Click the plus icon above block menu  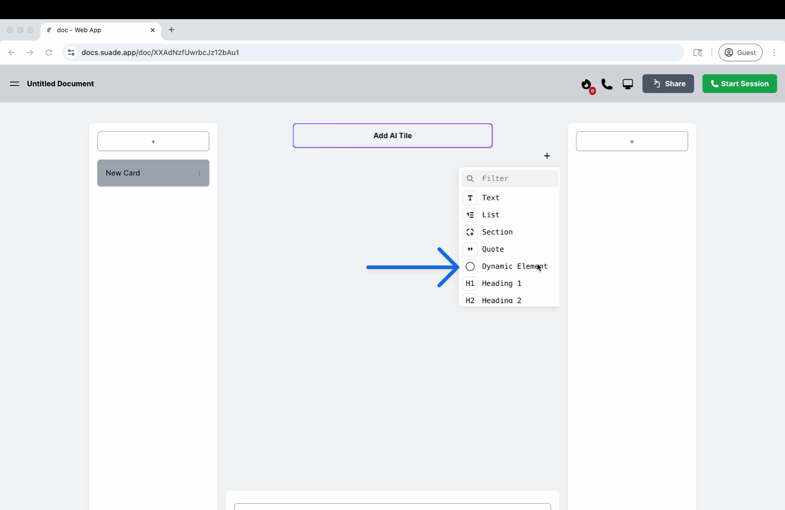pos(547,156)
